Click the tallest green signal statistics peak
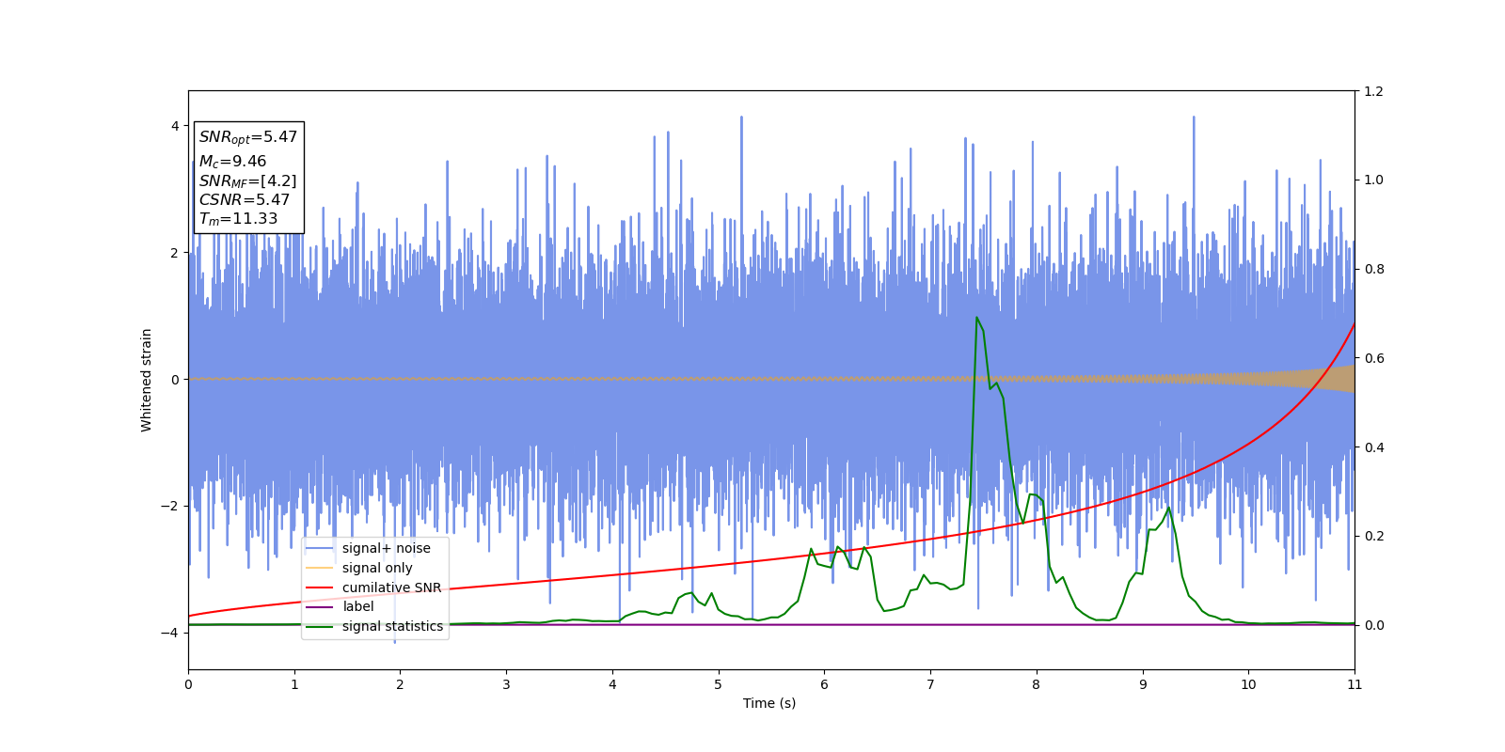Image resolution: width=1505 pixels, height=752 pixels. 976,318
